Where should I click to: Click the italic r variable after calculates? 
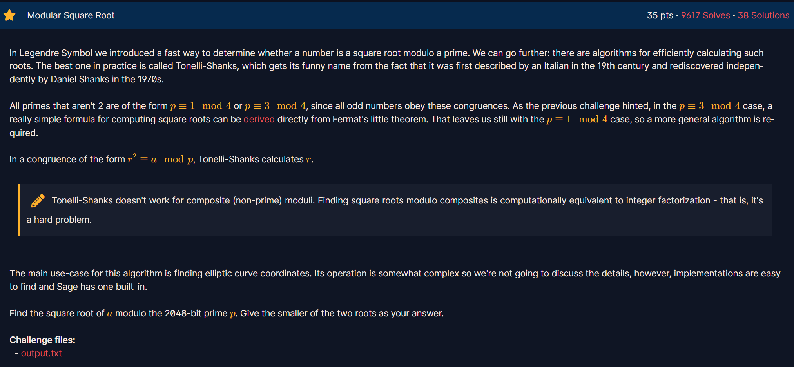click(308, 159)
